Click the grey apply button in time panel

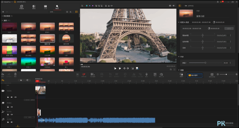coord(229,28)
